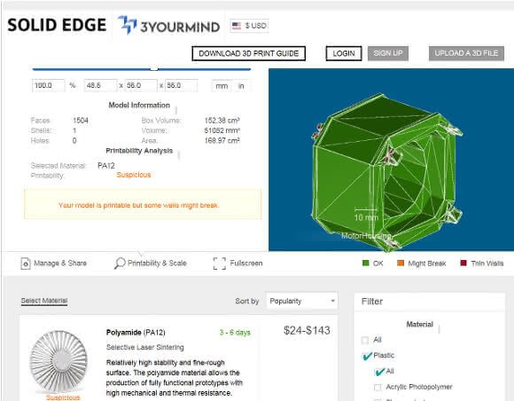Click the US flag currency icon
This screenshot has height=401, width=514.
[x=236, y=26]
